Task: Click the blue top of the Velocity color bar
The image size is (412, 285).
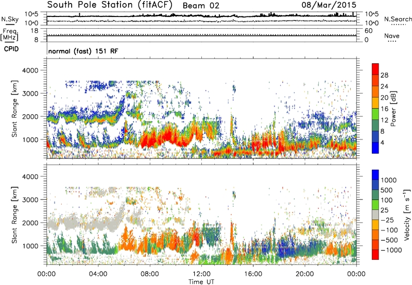Action: 375,174
